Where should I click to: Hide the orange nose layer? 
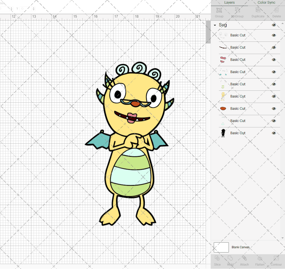[274, 109]
